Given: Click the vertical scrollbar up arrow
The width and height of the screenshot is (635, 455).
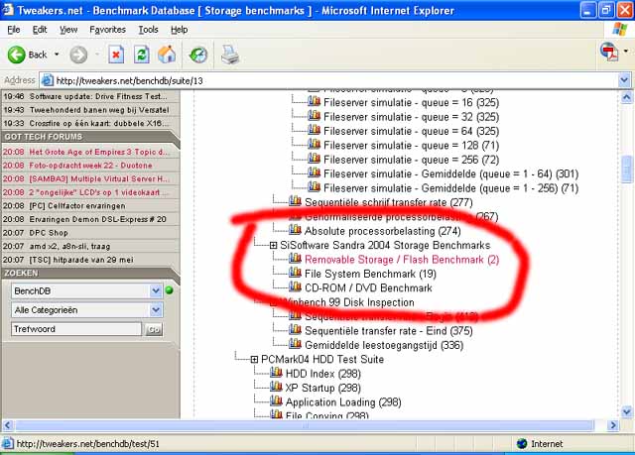Looking at the screenshot, I should pyautogui.click(x=626, y=97).
